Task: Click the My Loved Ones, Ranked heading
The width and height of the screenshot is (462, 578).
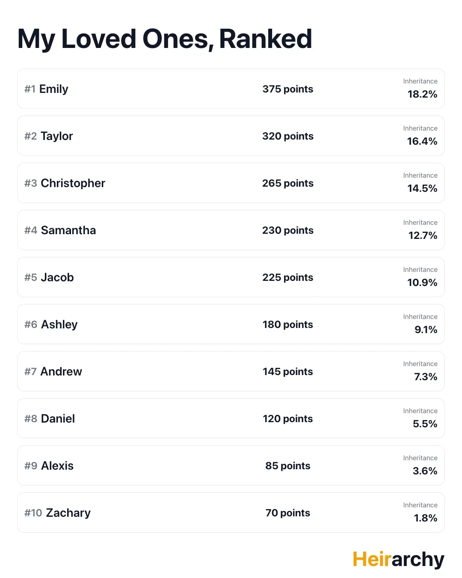Action: [165, 39]
